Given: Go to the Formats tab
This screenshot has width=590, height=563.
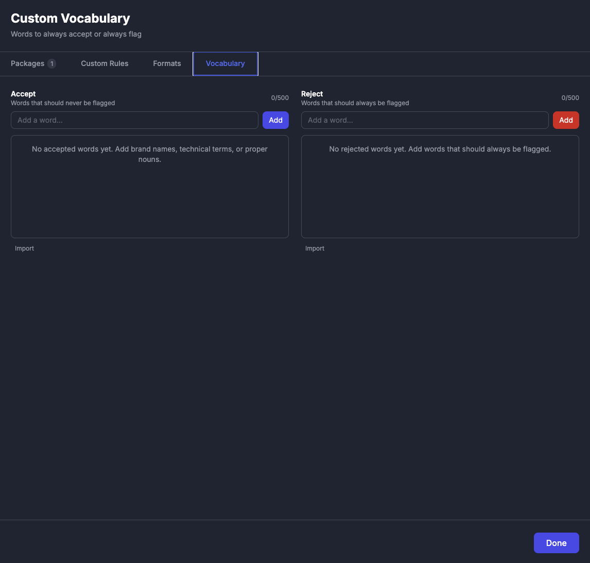Looking at the screenshot, I should 167,63.
